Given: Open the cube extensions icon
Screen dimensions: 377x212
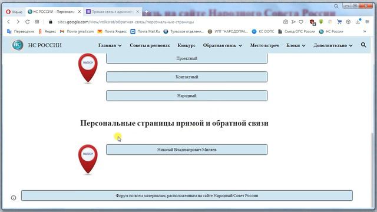Looking at the screenshot, I should tap(348, 22).
